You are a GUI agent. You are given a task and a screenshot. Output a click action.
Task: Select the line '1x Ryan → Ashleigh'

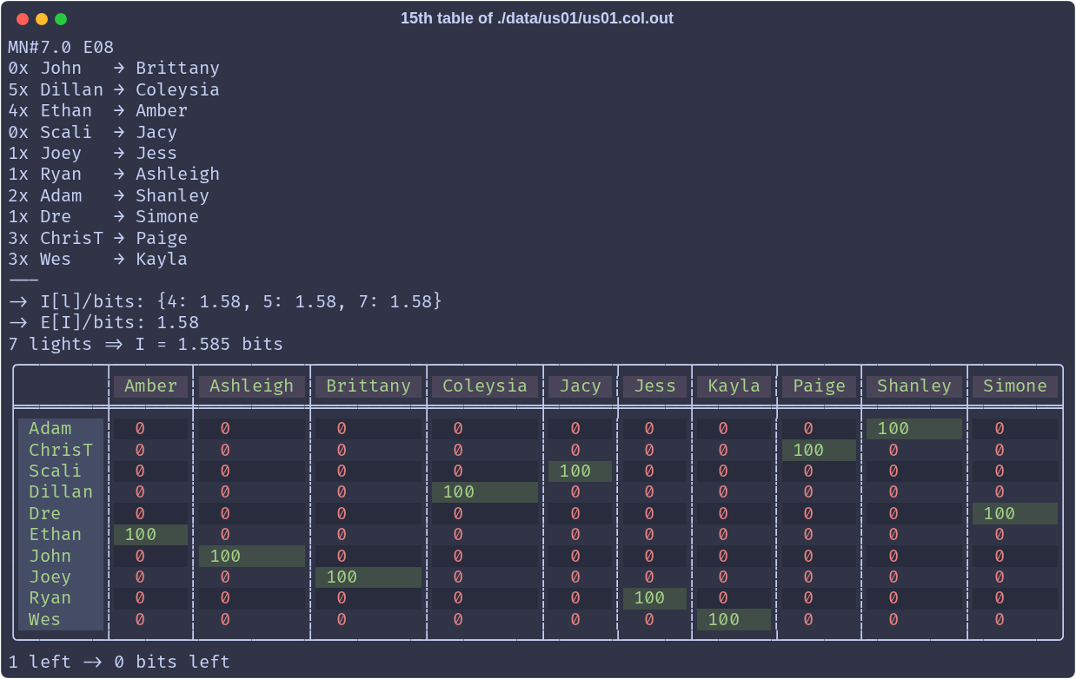[114, 174]
